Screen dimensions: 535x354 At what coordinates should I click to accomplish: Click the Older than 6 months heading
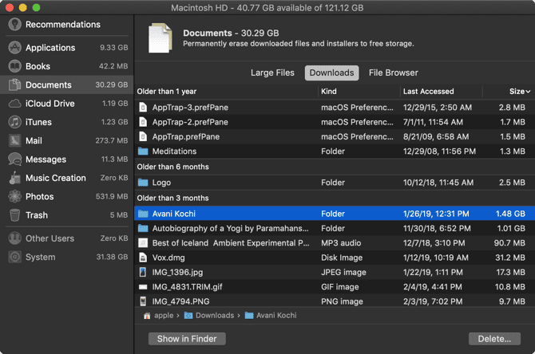pos(172,167)
